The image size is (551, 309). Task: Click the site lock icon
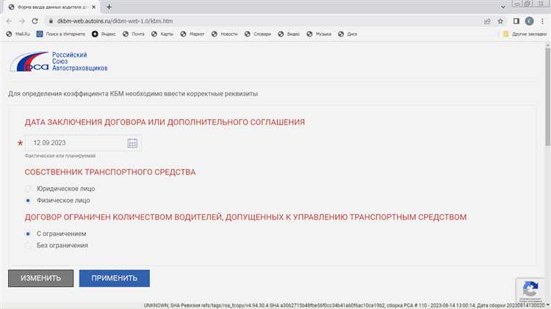click(x=51, y=21)
